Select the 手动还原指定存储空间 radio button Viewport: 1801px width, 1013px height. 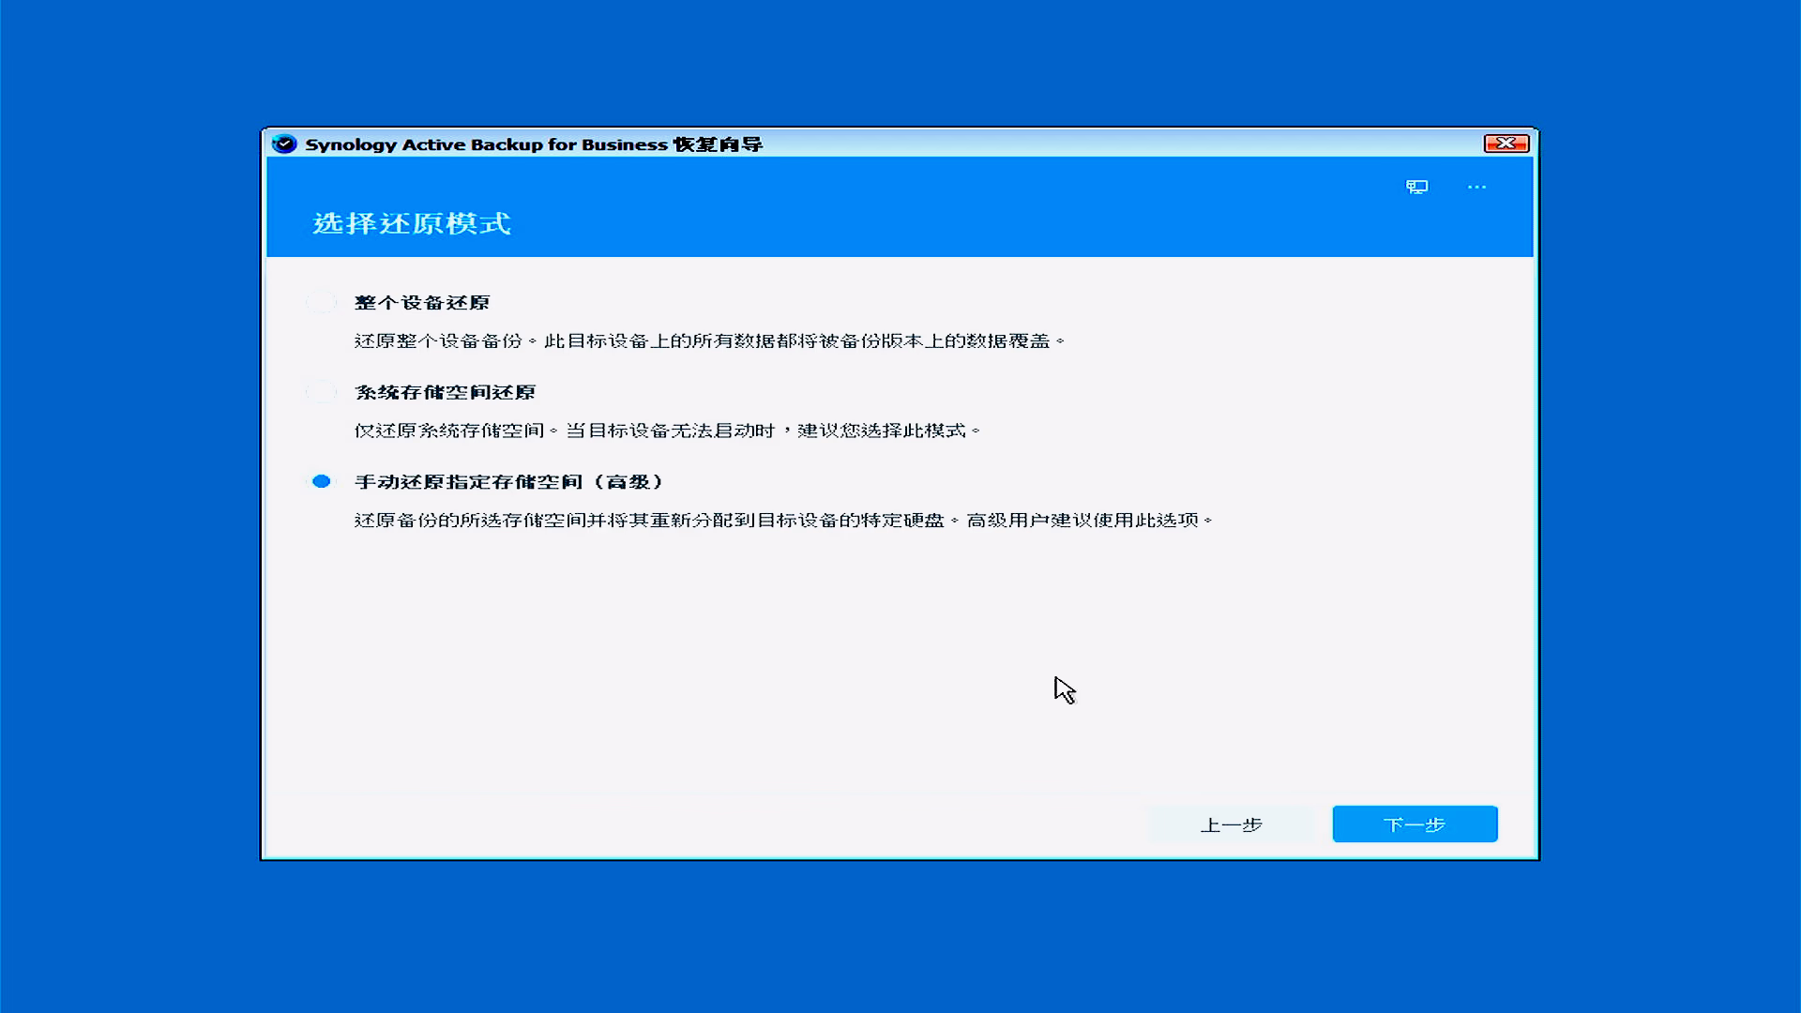click(321, 481)
